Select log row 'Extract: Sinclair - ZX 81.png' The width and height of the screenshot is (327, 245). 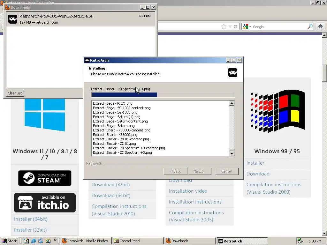[114, 144]
